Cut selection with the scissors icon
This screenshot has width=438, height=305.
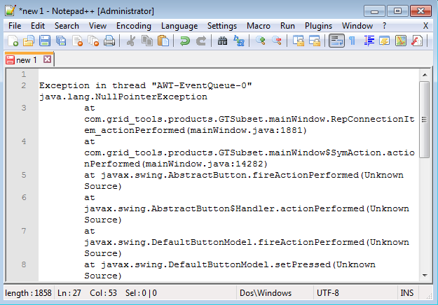coord(131,41)
